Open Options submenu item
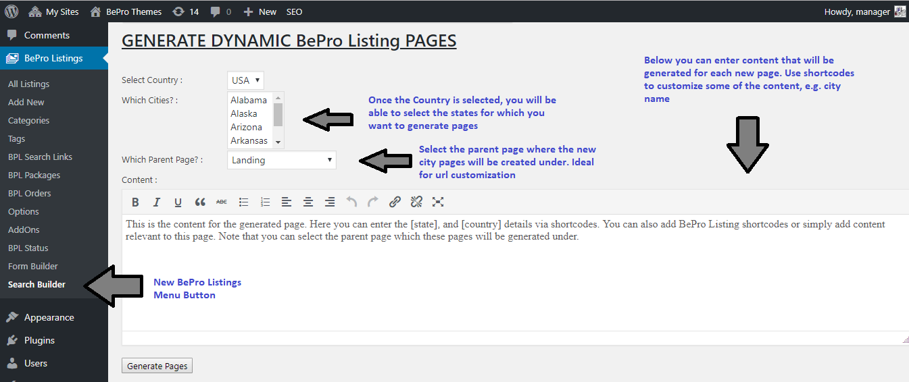The image size is (909, 382). pyautogui.click(x=23, y=211)
